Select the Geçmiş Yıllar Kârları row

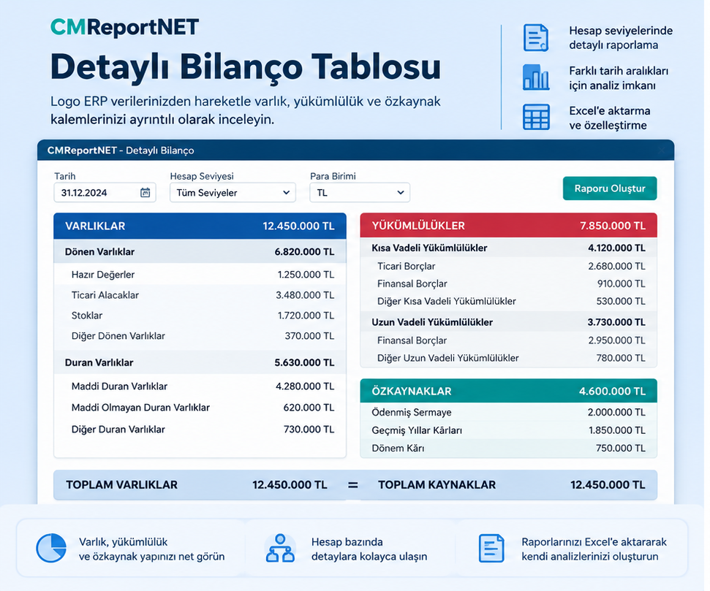tap(508, 430)
